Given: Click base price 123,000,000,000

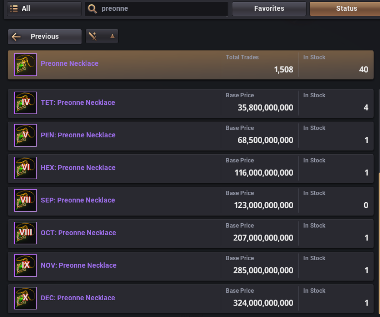Looking at the screenshot, I should click(264, 205).
